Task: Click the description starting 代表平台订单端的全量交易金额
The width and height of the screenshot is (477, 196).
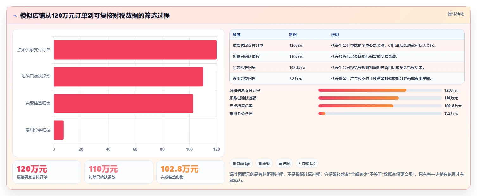Action: [x=383, y=46]
